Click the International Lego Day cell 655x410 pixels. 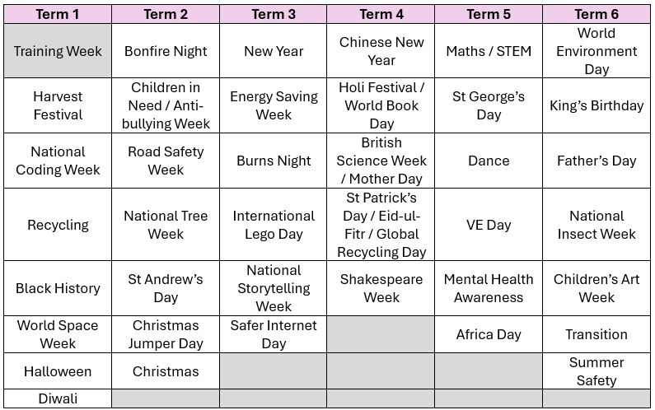pos(274,225)
